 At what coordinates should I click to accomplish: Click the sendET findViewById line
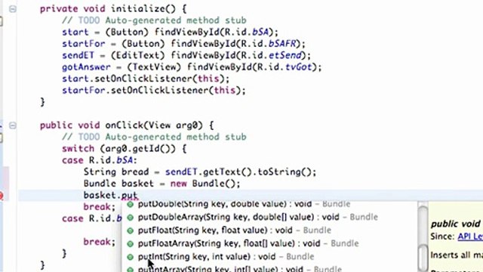tap(186, 55)
